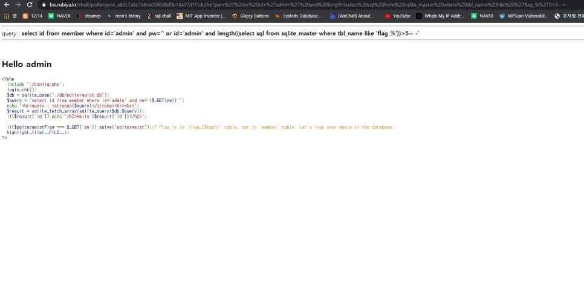Click the $query assignment code line
Viewport: 584px width, 290px height.
(x=96, y=100)
